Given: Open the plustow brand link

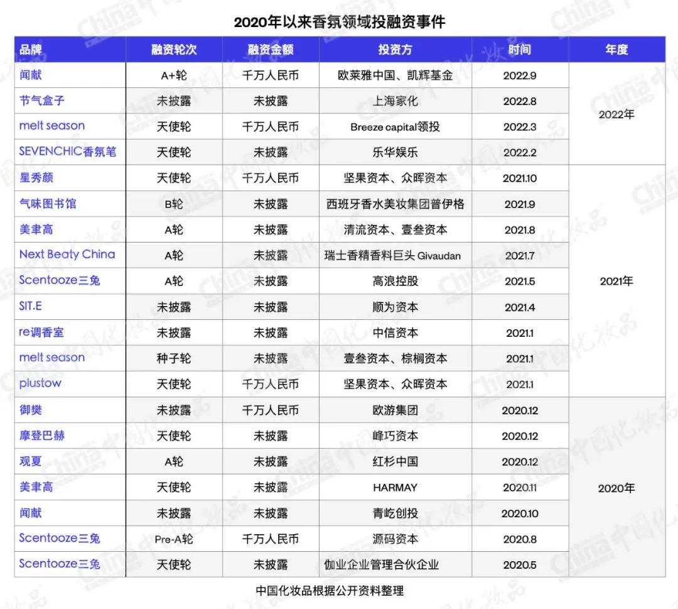Looking at the screenshot, I should tap(39, 383).
